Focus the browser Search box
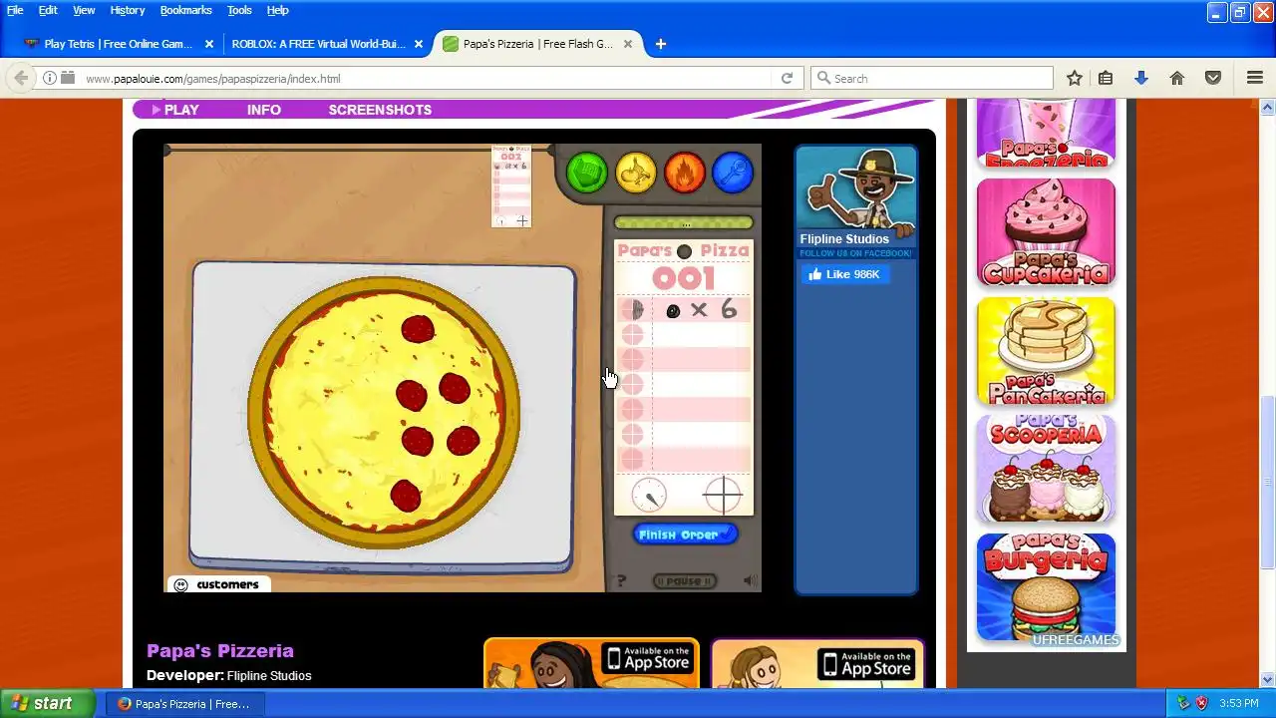The width and height of the screenshot is (1276, 718). (x=931, y=78)
